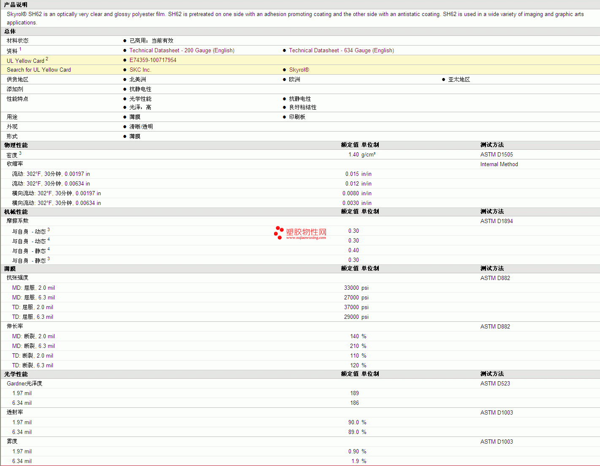Select the 物理性能 section header
This screenshot has width=600, height=466.
[16, 145]
